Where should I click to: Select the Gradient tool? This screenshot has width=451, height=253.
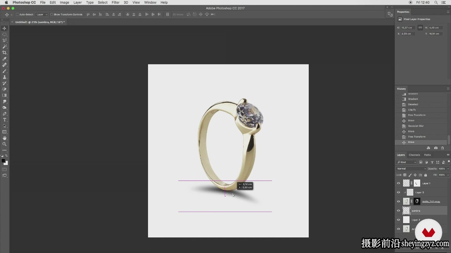(x=5, y=95)
